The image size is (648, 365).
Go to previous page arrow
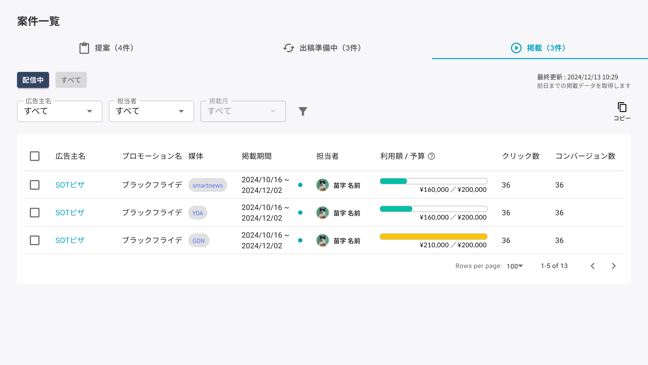593,266
